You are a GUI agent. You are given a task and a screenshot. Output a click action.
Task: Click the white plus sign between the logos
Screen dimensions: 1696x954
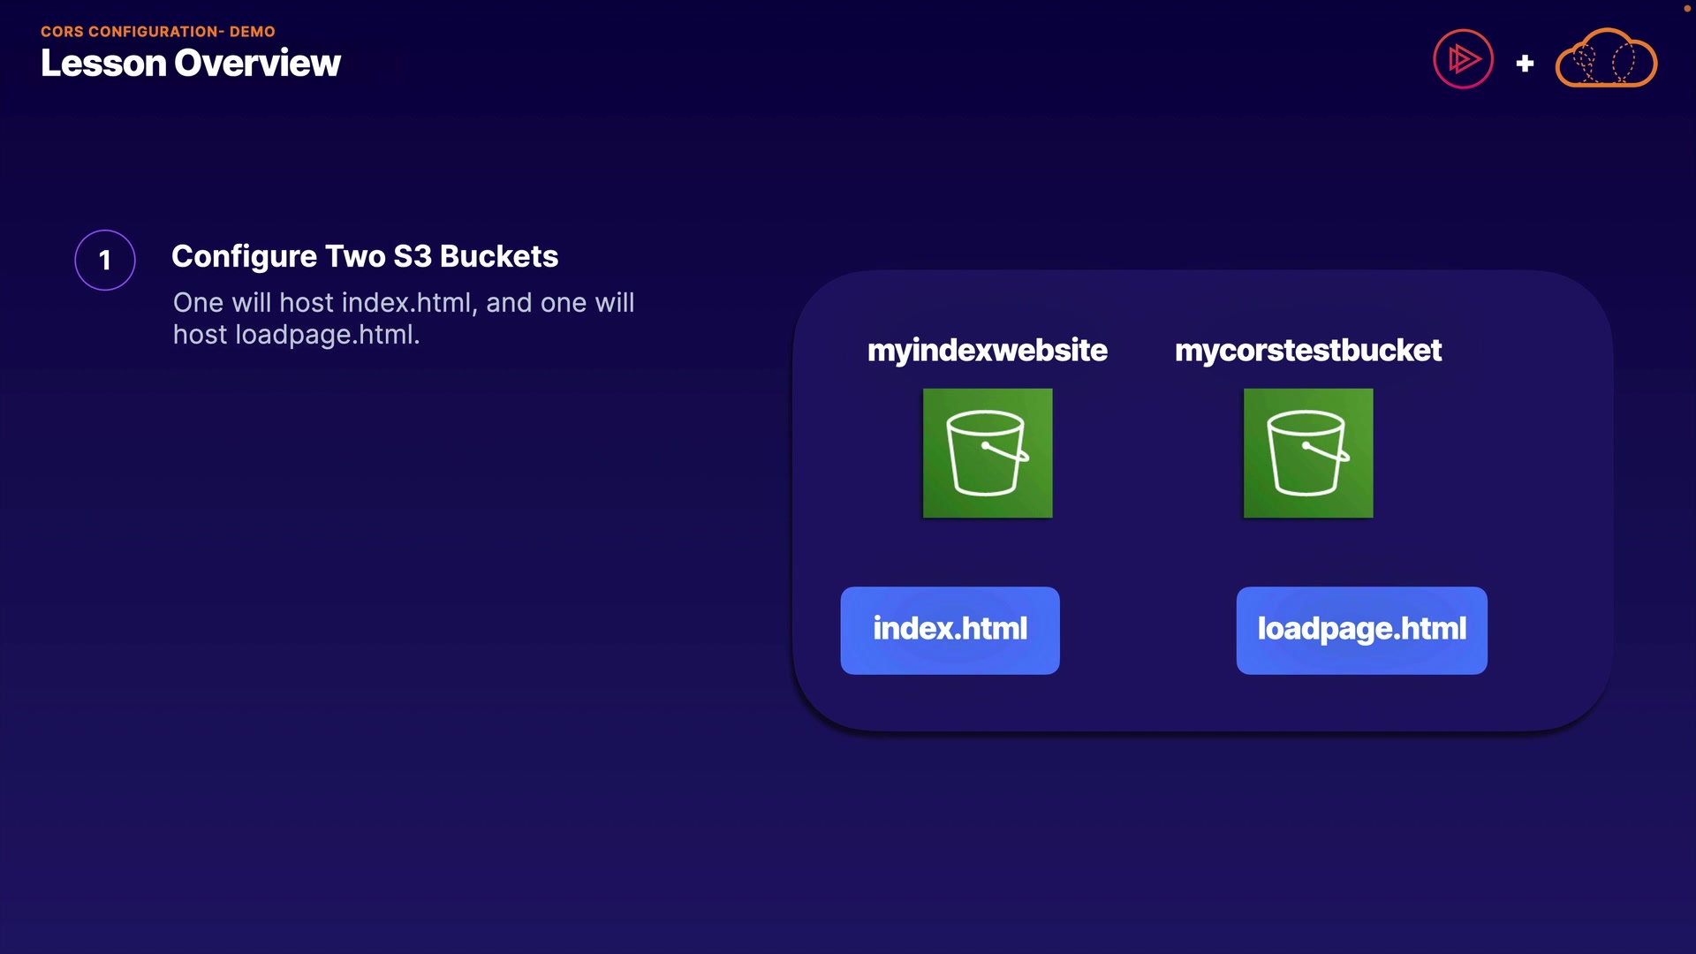click(x=1525, y=64)
